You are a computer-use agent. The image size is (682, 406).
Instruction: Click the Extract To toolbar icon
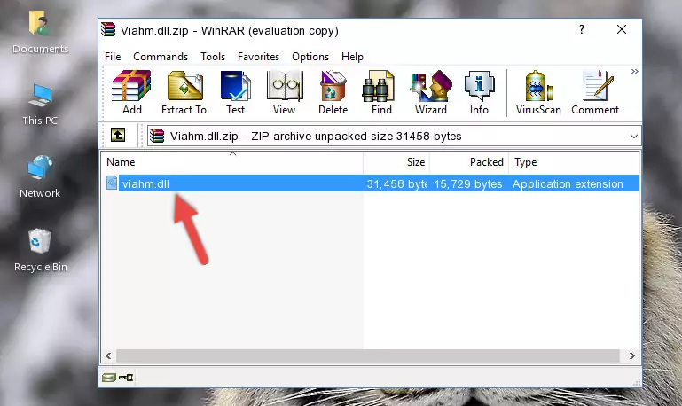(184, 92)
